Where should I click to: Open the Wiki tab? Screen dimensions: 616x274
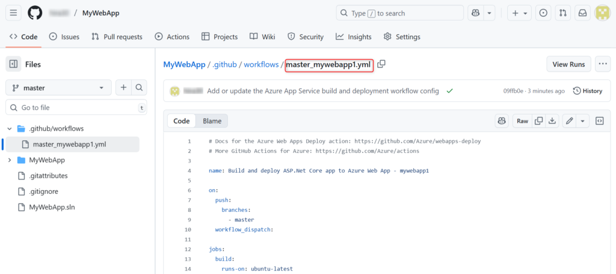[x=262, y=37]
